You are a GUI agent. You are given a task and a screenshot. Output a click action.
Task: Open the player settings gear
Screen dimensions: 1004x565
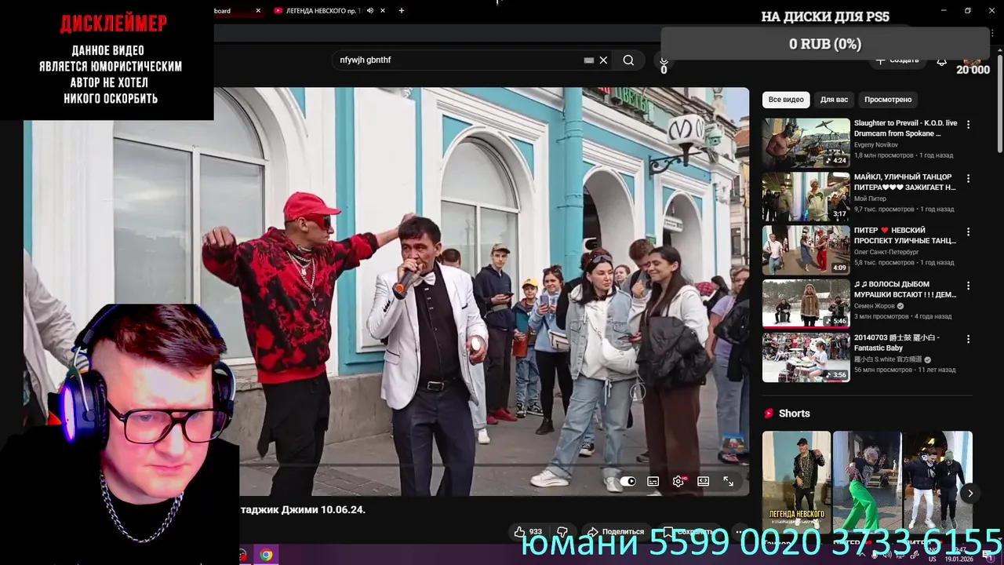[678, 481]
